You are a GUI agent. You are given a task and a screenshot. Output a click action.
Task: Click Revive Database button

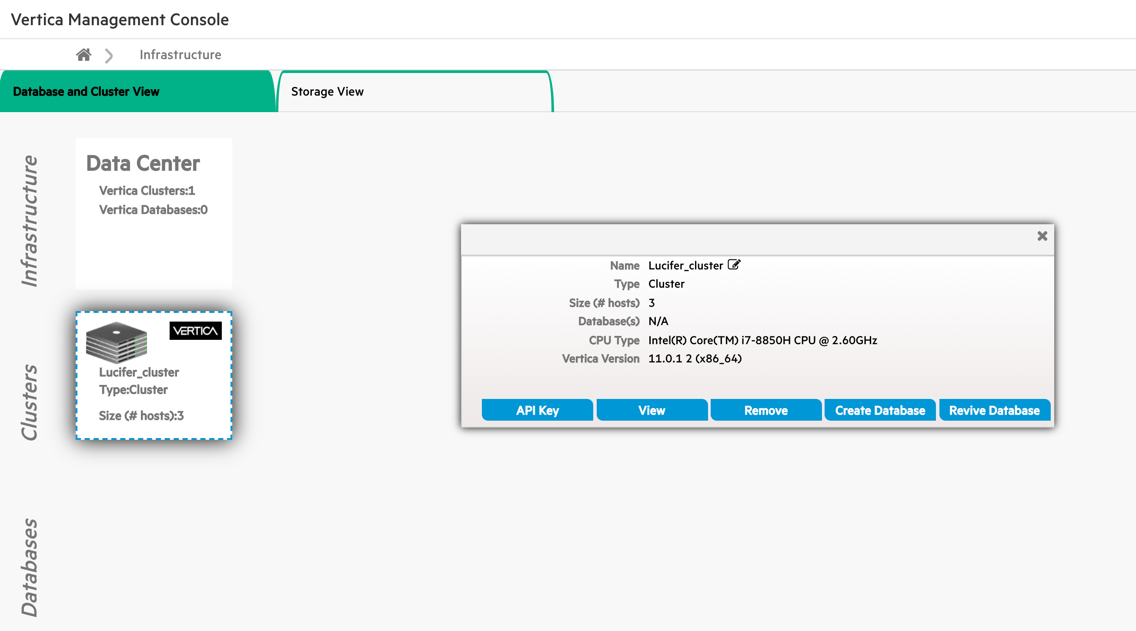(x=994, y=410)
